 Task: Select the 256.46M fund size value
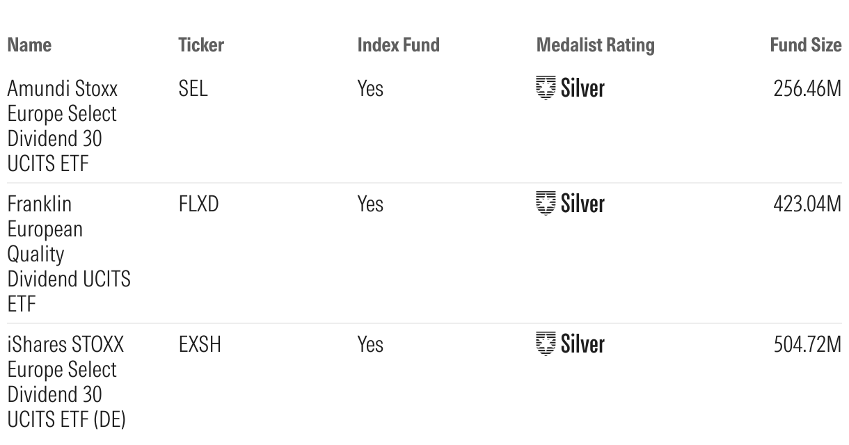(x=807, y=89)
